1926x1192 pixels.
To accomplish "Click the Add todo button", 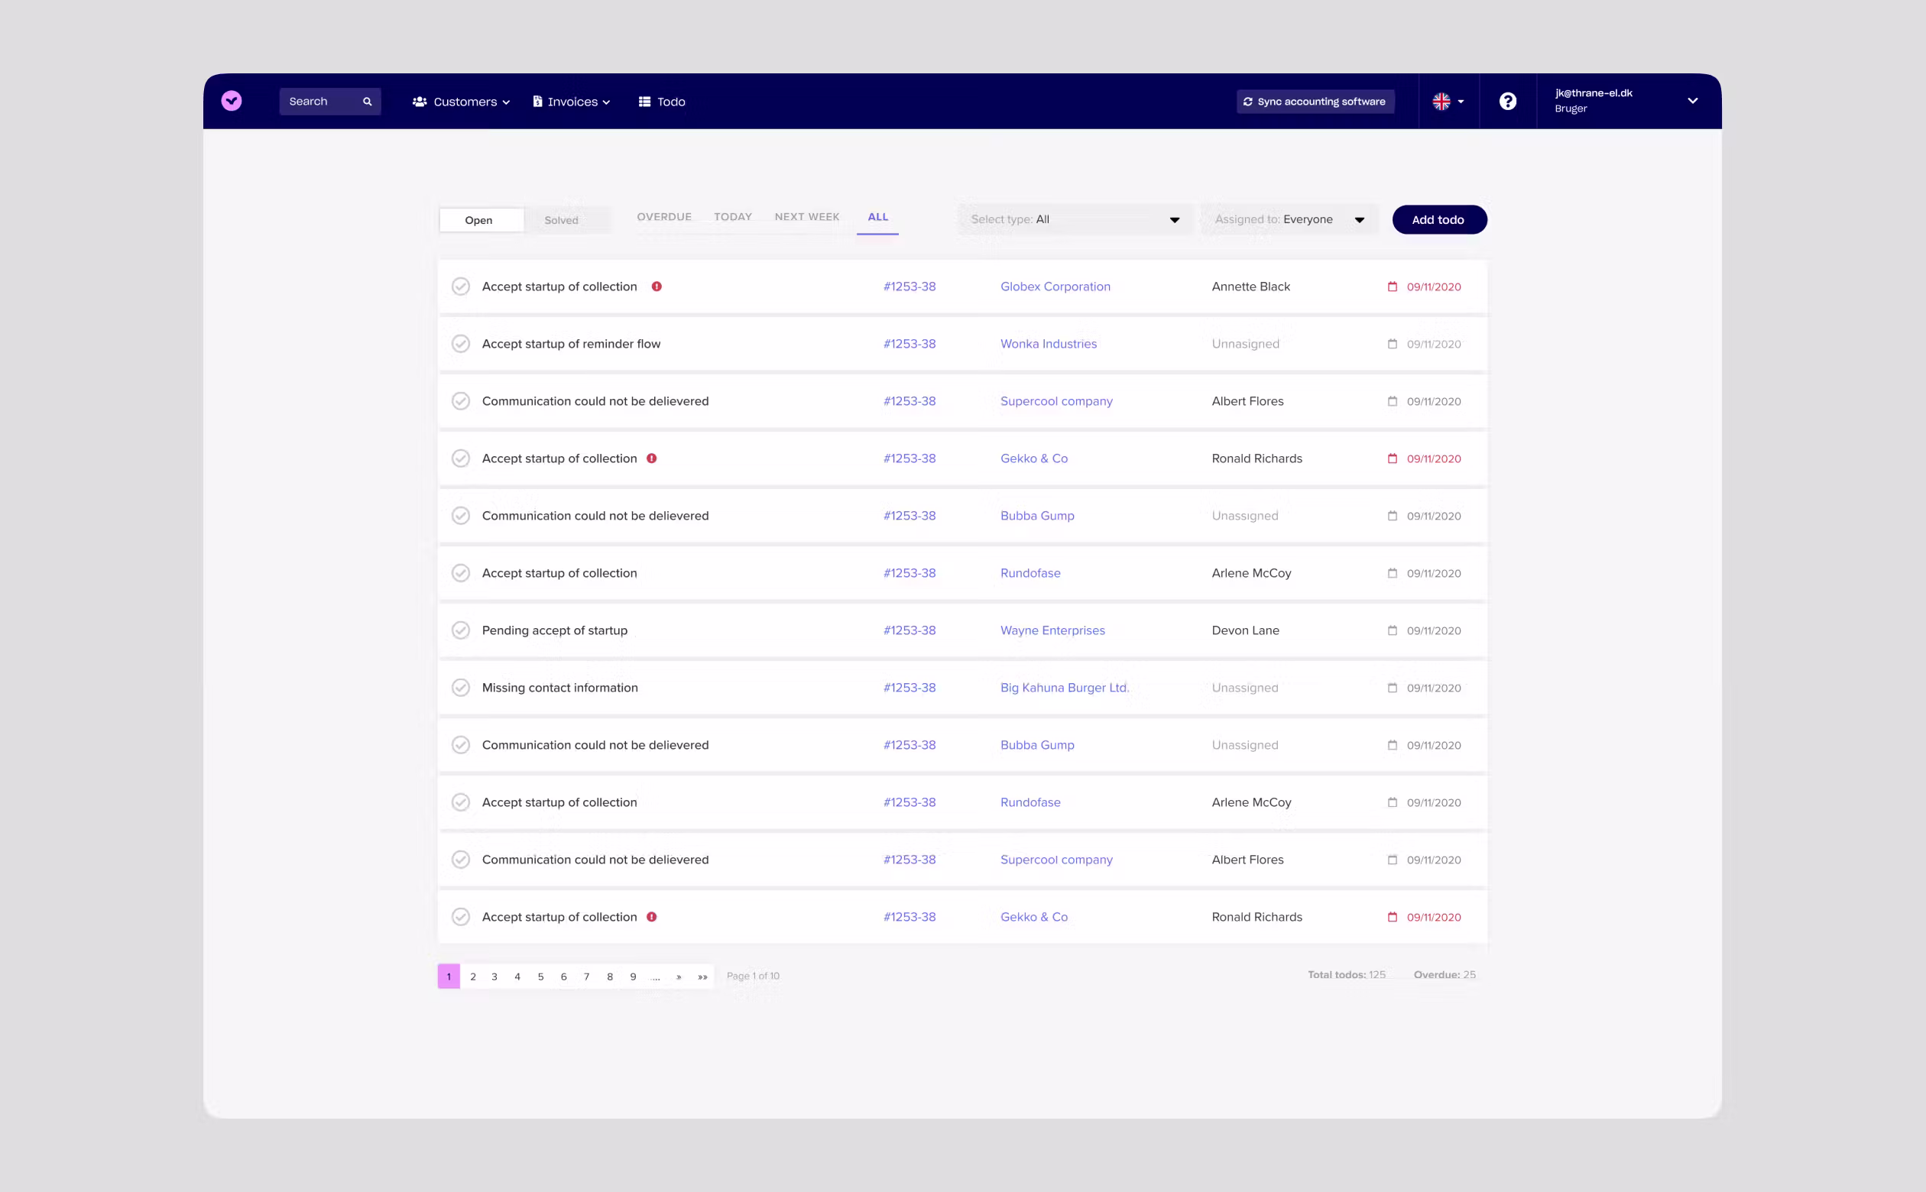I will pyautogui.click(x=1440, y=220).
